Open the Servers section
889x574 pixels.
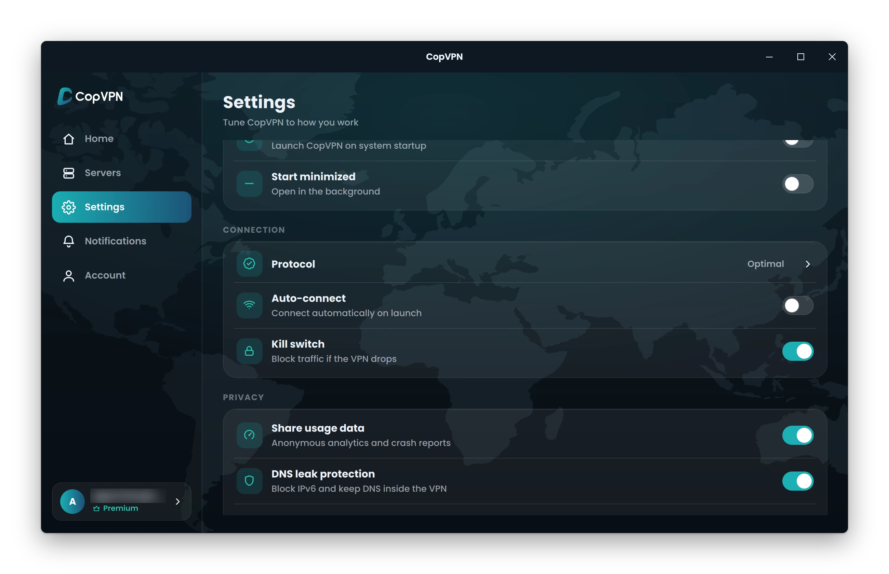coord(122,173)
